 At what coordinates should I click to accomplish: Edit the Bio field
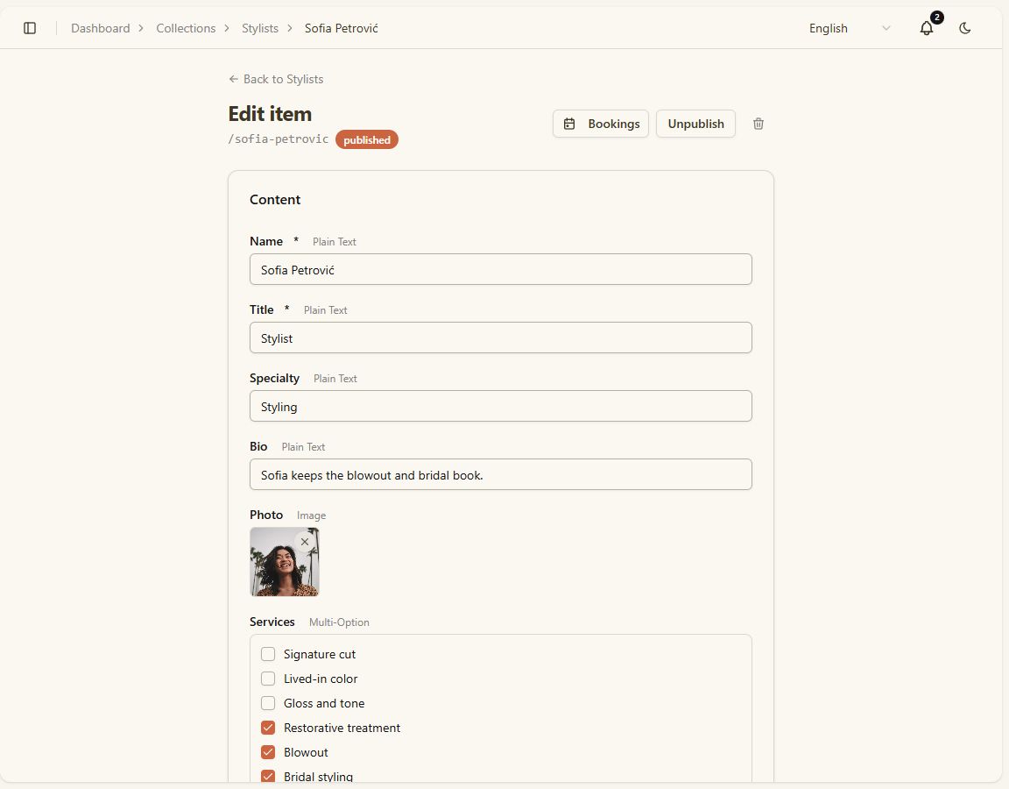501,474
